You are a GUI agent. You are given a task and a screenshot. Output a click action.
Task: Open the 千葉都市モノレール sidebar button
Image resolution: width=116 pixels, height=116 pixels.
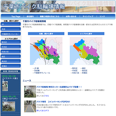pyautogui.click(x=11, y=34)
